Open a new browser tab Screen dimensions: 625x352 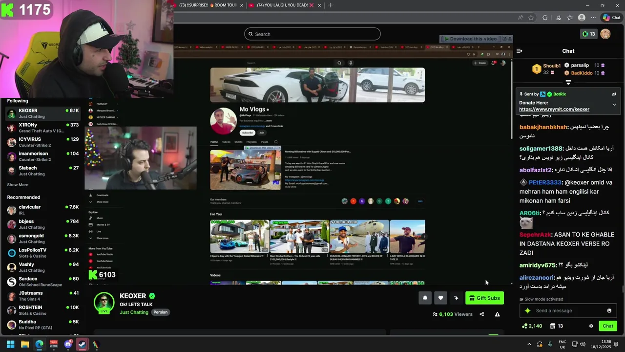[x=330, y=5]
